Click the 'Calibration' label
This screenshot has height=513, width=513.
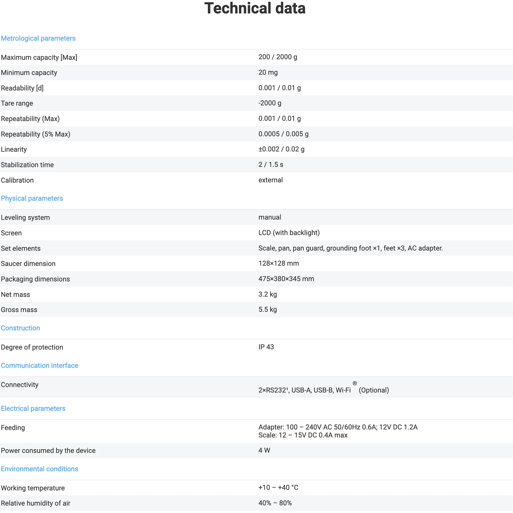17,180
